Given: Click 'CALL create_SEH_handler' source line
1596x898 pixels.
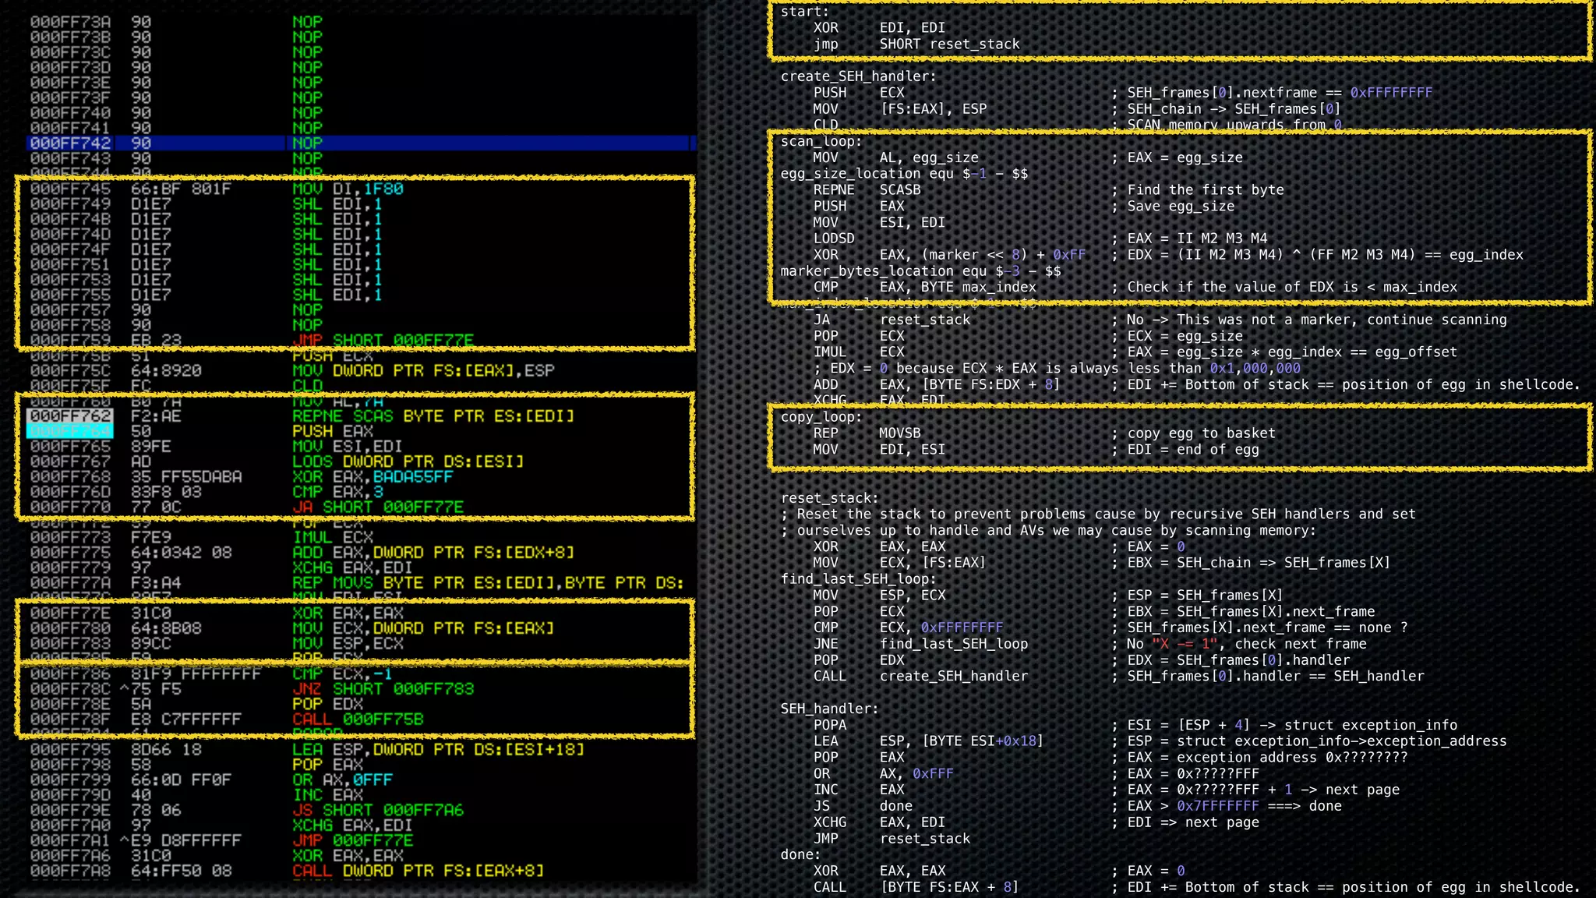Looking at the screenshot, I should (x=921, y=676).
